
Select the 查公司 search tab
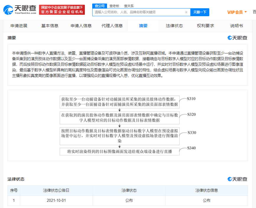click(100, 6)
